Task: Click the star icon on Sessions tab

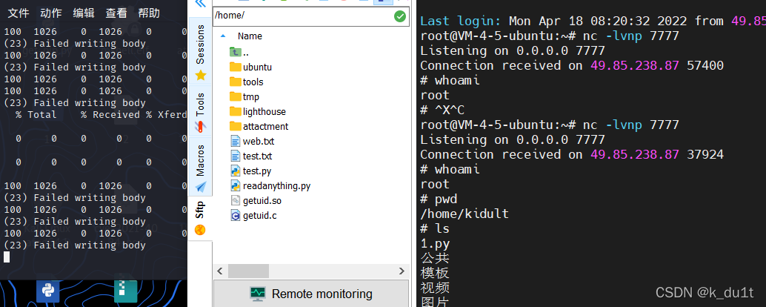Action: (x=200, y=76)
